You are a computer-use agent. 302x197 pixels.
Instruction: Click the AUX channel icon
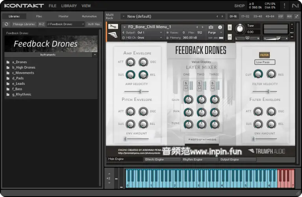(289, 16)
